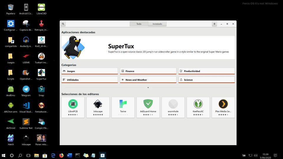Open the volume control in system tray
The image size is (283, 159).
[x=256, y=155]
